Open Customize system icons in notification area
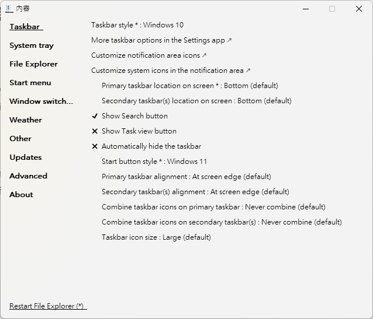The height and width of the screenshot is (319, 373). point(171,71)
